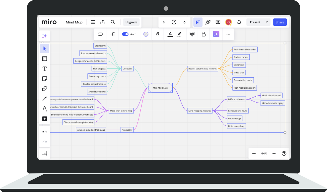
Task: Open the help question mark
Action: pyautogui.click(x=284, y=153)
